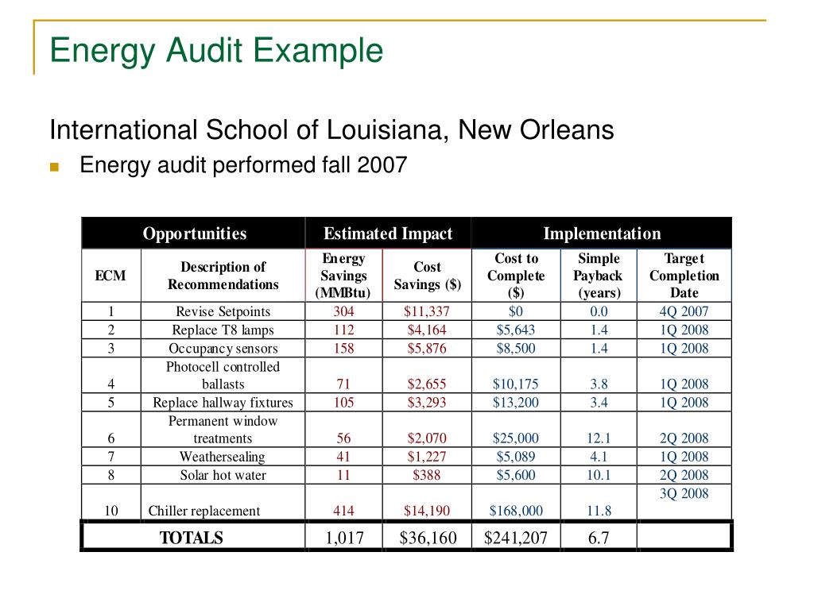Select 'International School of Louisiana, New Orleans' heading
The image size is (814, 610).
click(331, 129)
